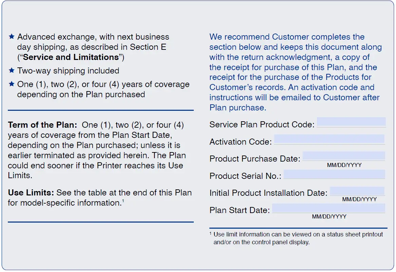The height and width of the screenshot is (272, 396).
Task: Click the footnote about status sheet printout
Action: pyautogui.click(x=296, y=238)
